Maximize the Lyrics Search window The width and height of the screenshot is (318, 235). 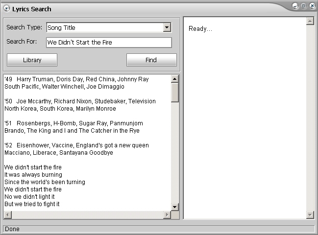coord(304,6)
